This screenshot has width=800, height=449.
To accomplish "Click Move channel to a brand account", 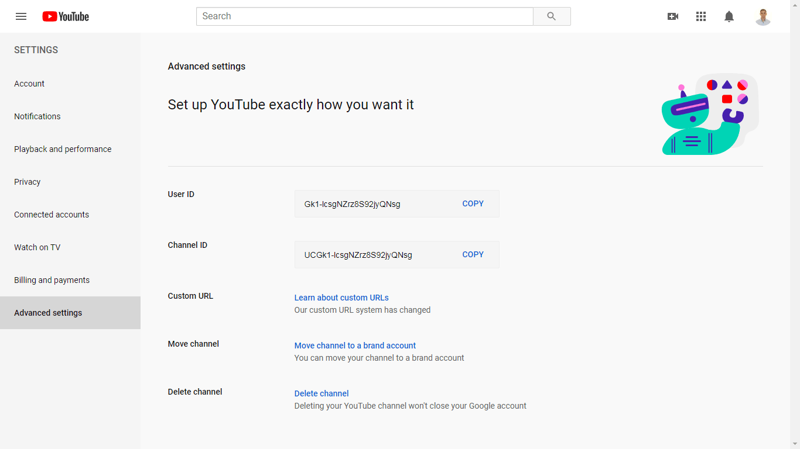I will coord(355,346).
